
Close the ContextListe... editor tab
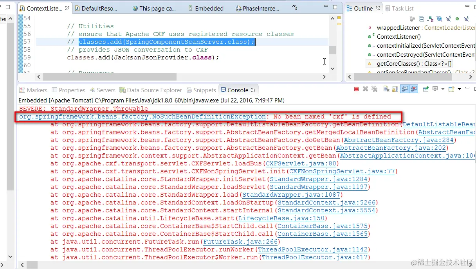[67, 8]
